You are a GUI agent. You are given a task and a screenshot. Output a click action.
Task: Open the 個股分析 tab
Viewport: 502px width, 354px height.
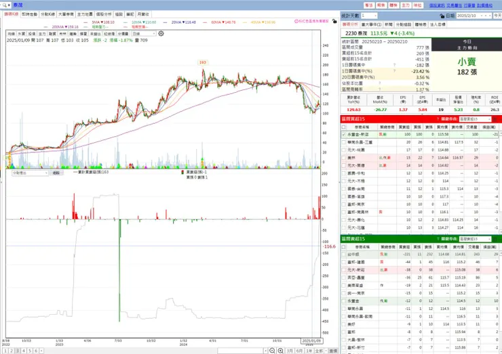click(104, 14)
